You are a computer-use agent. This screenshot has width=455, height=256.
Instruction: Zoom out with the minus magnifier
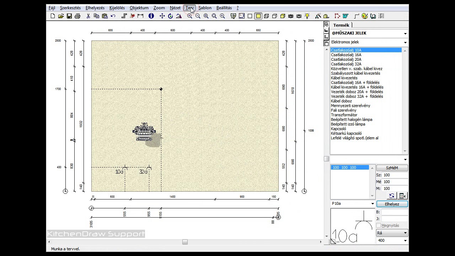(x=198, y=16)
